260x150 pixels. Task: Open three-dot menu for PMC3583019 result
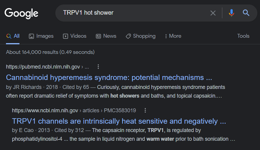coord(145,110)
